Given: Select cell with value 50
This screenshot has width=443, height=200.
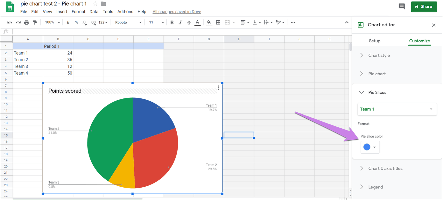Looking at the screenshot, I should click(x=58, y=73).
